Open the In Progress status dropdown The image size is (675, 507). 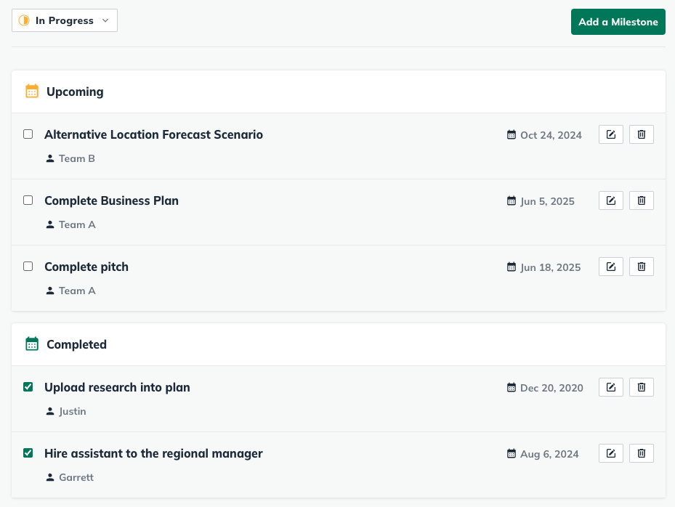pos(65,21)
